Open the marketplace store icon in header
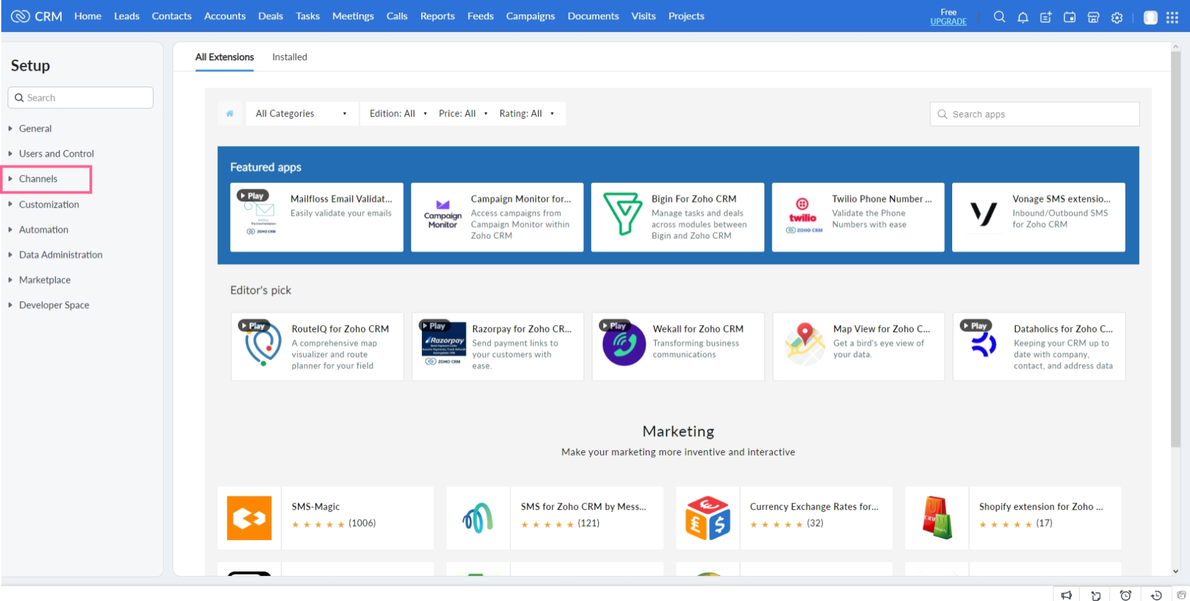This screenshot has height=601, width=1190. (1093, 17)
